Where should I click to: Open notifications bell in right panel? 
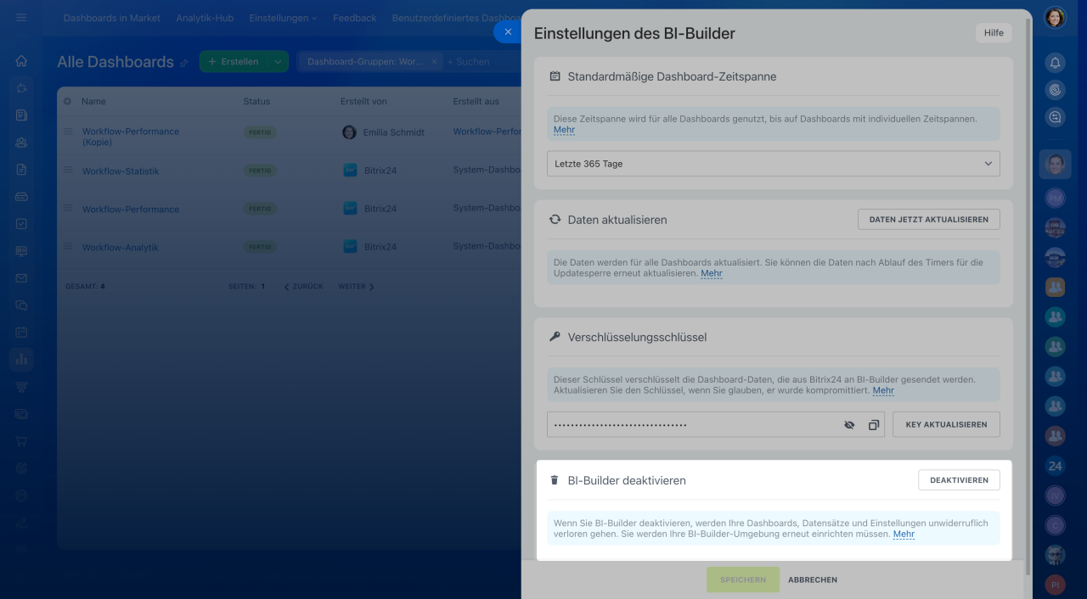1055,63
